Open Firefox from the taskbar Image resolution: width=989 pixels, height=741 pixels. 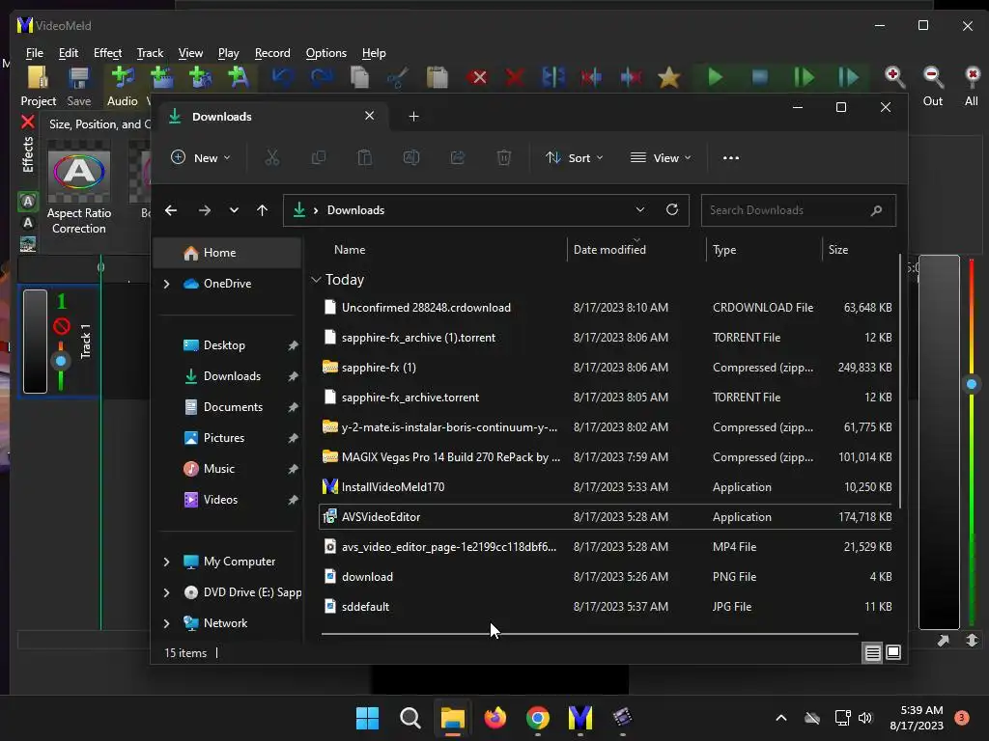(495, 718)
